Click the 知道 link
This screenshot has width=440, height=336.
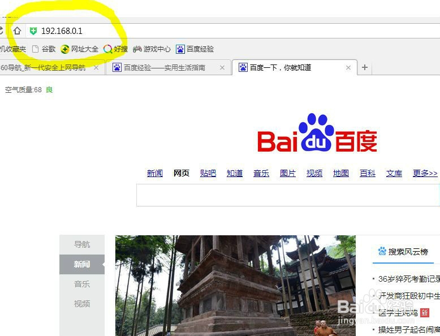[x=235, y=173]
